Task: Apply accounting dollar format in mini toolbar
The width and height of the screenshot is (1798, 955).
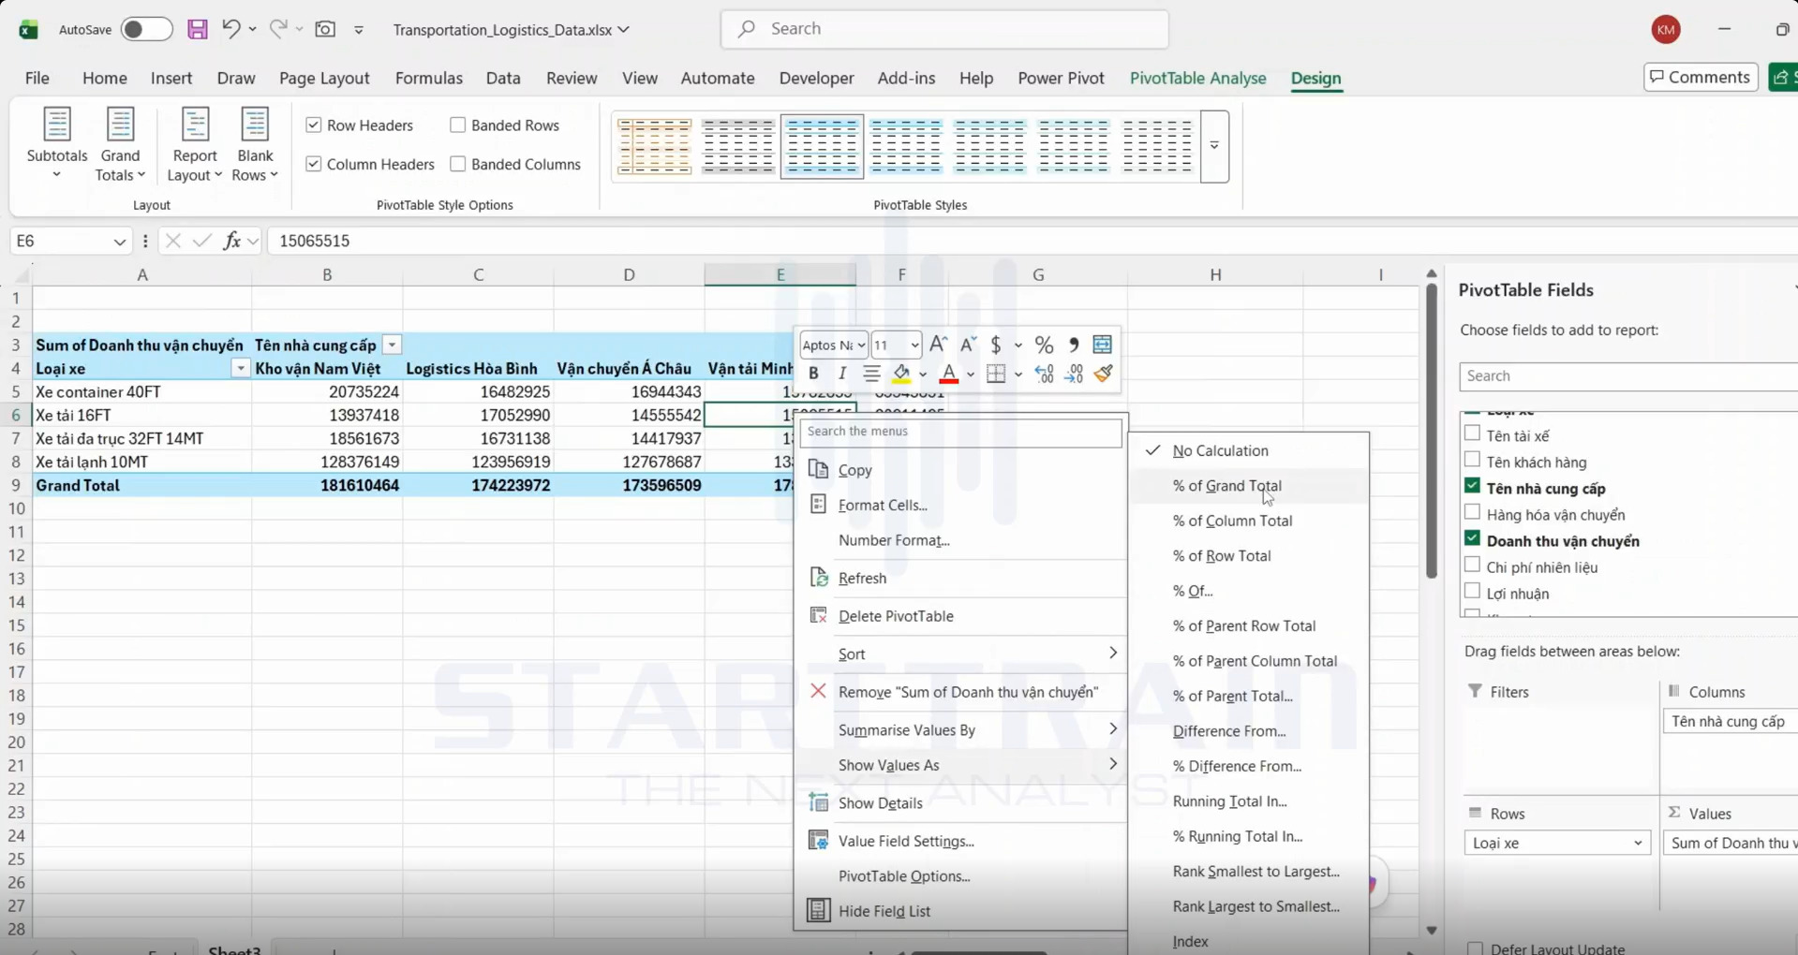Action: (x=996, y=345)
